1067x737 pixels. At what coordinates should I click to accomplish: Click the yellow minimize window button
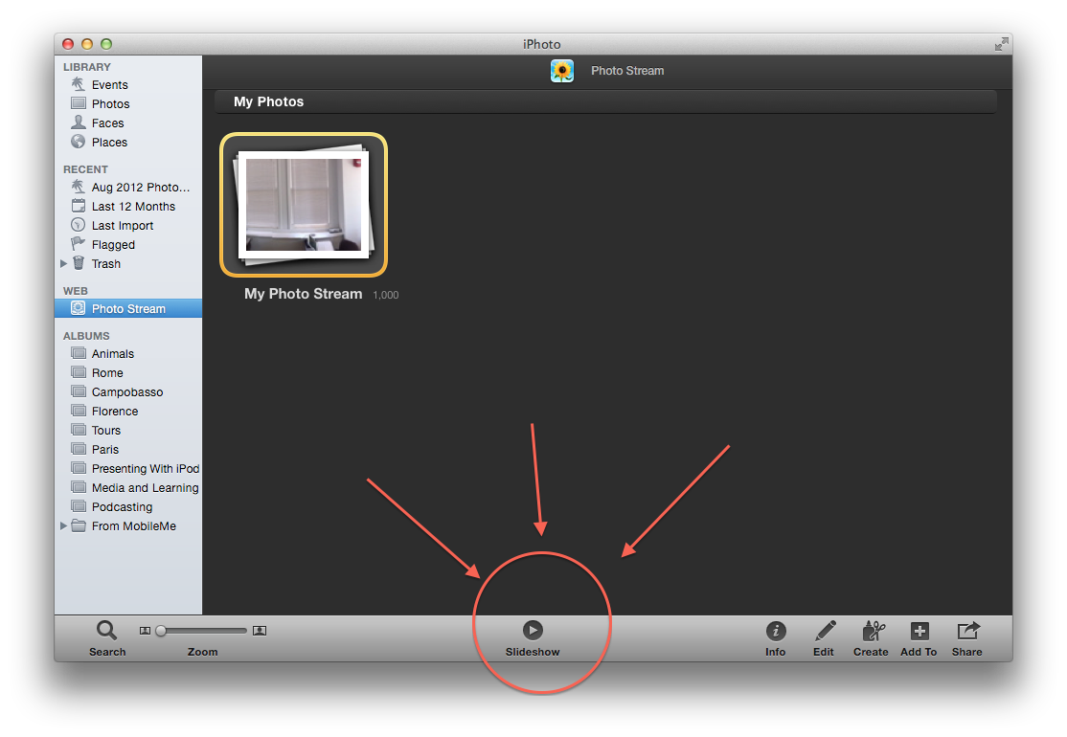pyautogui.click(x=87, y=44)
